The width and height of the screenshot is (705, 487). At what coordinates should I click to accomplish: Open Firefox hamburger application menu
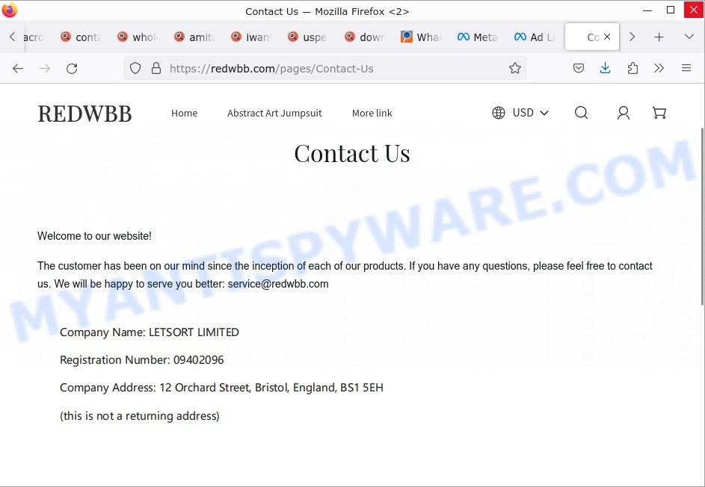tap(686, 68)
